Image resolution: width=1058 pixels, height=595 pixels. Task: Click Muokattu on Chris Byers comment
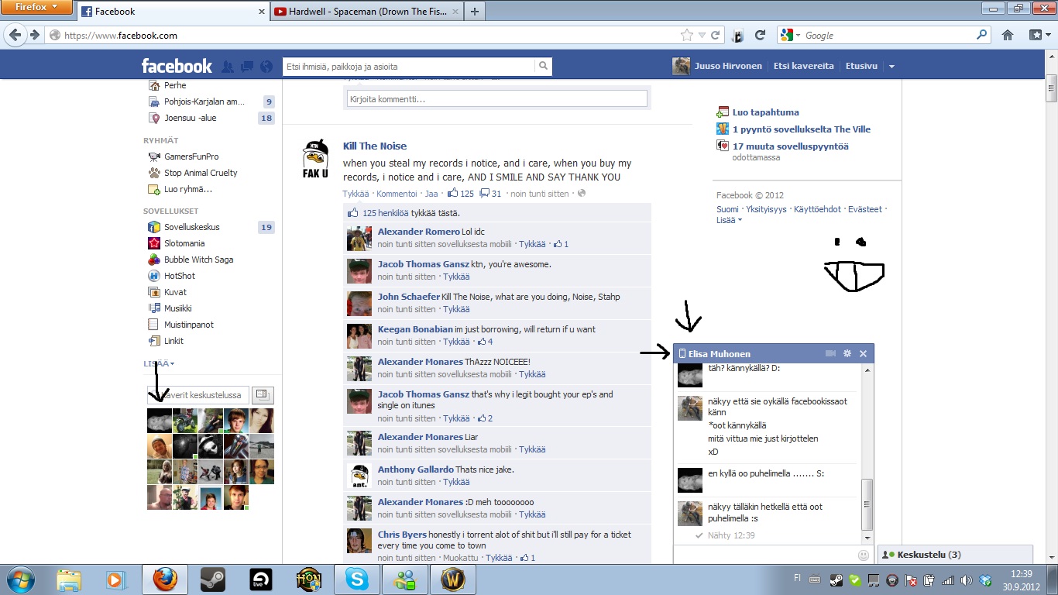[459, 558]
